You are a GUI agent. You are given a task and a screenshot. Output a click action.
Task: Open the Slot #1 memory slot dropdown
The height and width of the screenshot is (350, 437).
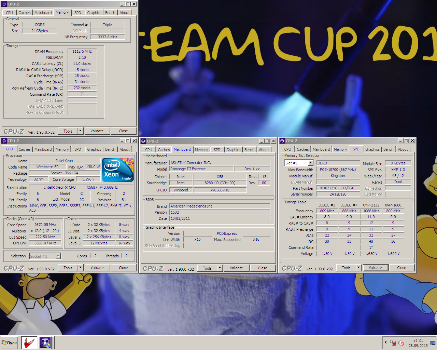pos(310,163)
